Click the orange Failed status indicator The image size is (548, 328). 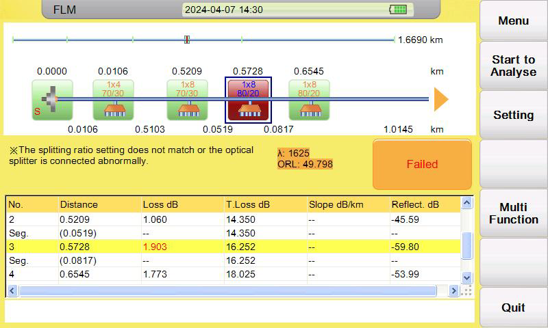(x=422, y=165)
